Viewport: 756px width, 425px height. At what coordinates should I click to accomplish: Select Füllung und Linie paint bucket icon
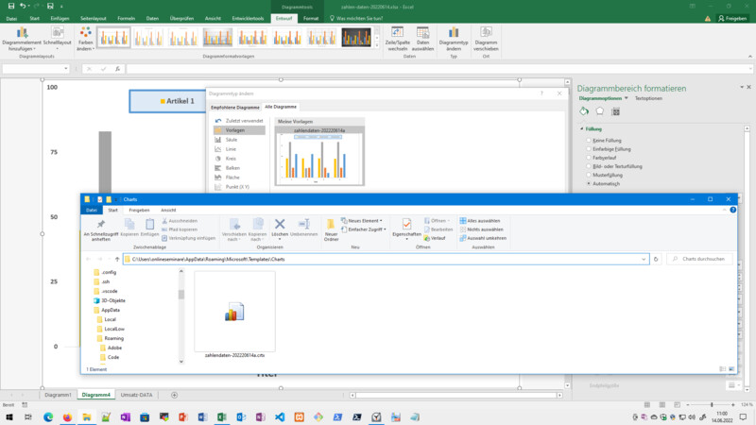click(x=584, y=111)
